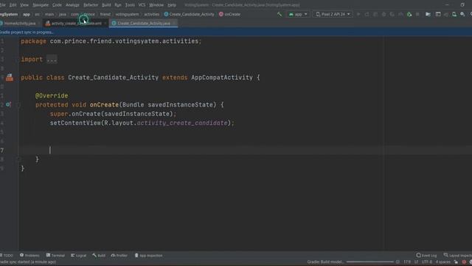Click the package declaration line
472x266 pixels.
tap(111, 41)
